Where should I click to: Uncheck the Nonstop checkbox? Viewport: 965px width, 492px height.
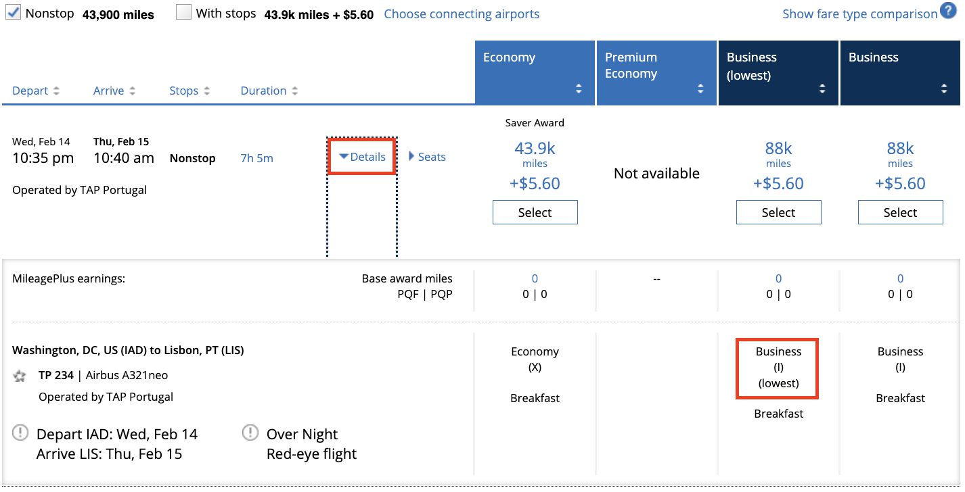click(x=14, y=13)
